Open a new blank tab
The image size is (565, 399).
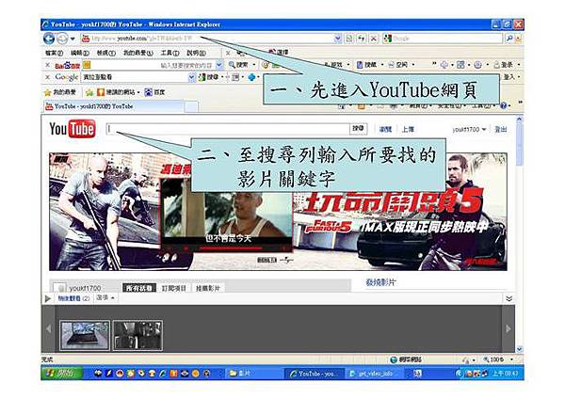point(191,106)
